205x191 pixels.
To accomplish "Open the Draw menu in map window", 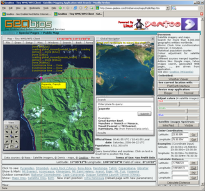I will pos(18,43).
